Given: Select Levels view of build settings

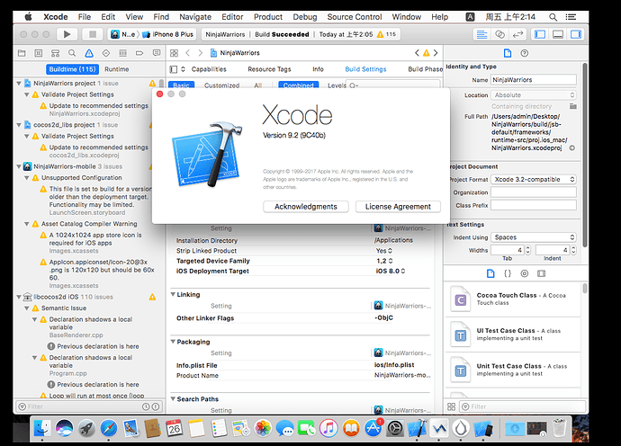Looking at the screenshot, I should (x=337, y=85).
